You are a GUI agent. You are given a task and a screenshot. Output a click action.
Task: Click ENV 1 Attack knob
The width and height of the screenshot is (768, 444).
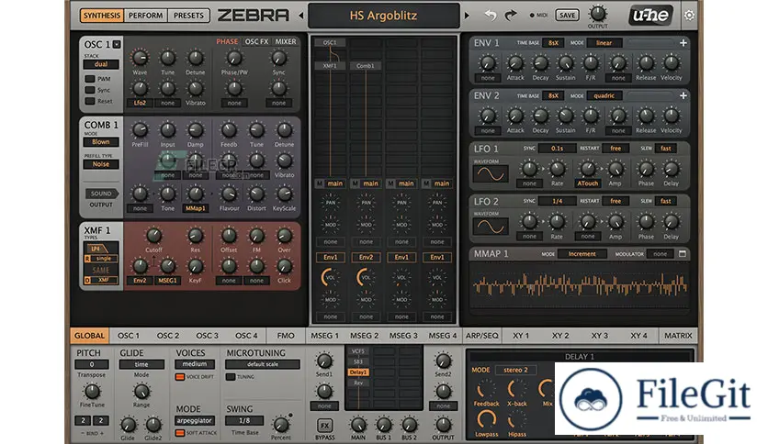[514, 63]
